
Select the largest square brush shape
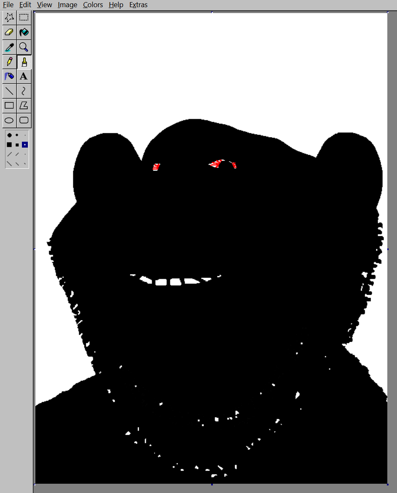coord(9,145)
